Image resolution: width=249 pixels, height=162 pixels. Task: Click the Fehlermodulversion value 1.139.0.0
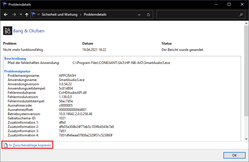65,97
